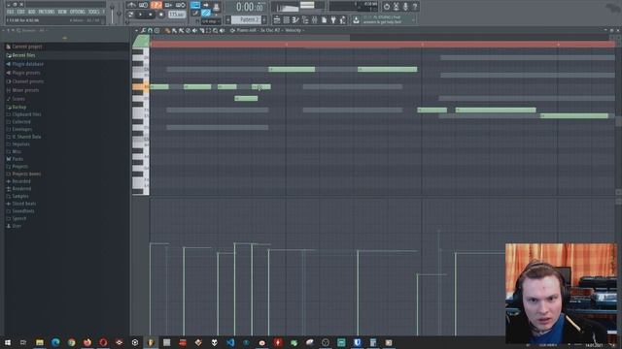622x349 pixels.
Task: Click the tempo field showing 115
Action: [x=177, y=15]
